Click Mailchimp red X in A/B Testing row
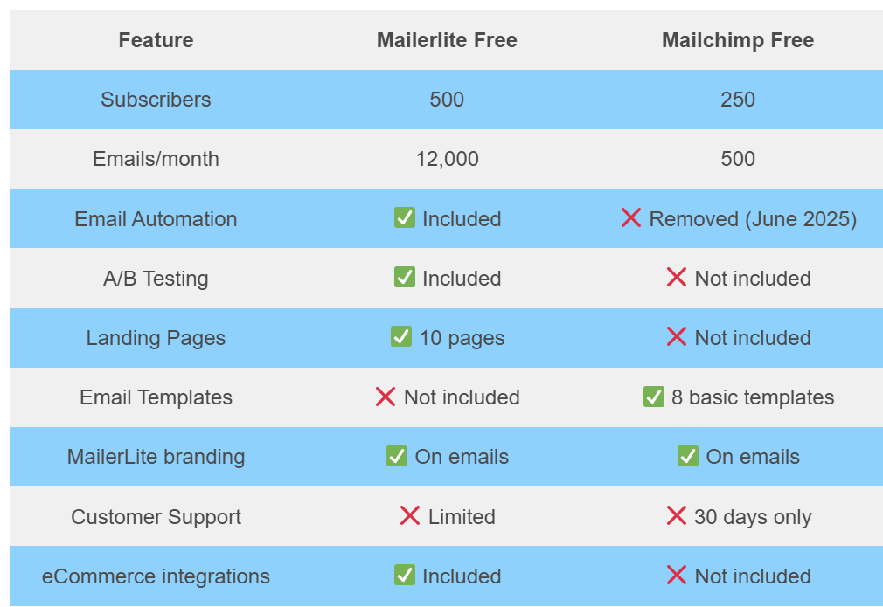Screen dimensions: 883x607 pyautogui.click(x=677, y=278)
